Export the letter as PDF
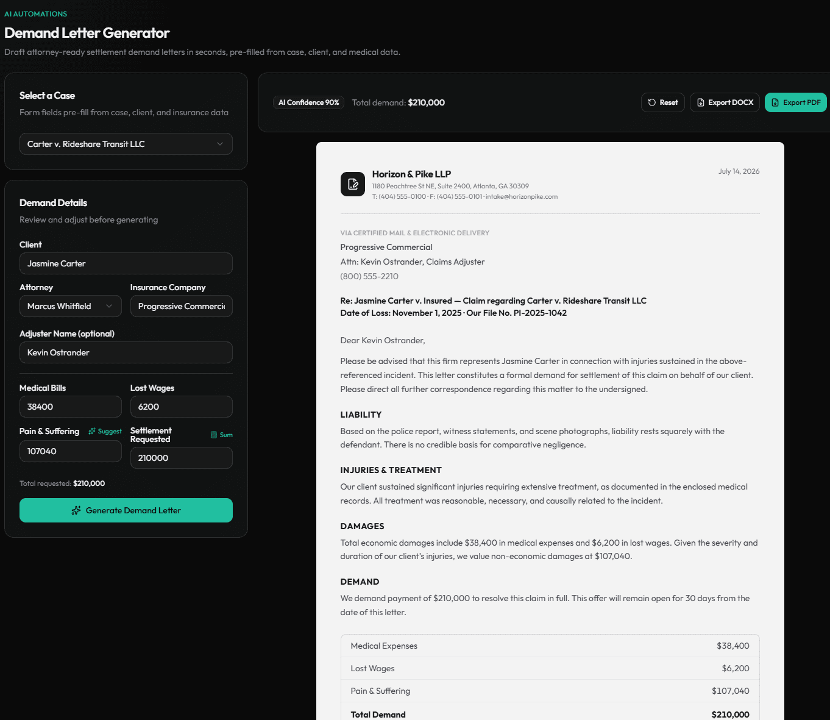The width and height of the screenshot is (830, 720). [x=795, y=102]
